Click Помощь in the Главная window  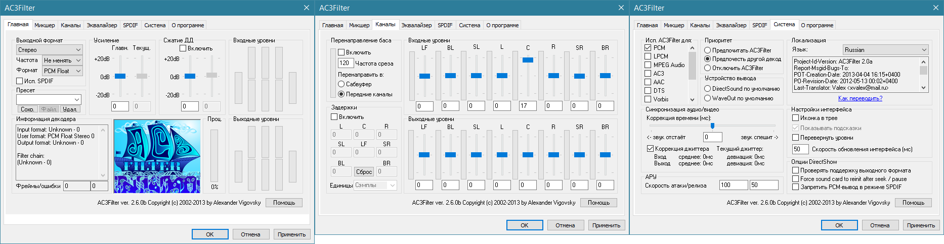(284, 203)
